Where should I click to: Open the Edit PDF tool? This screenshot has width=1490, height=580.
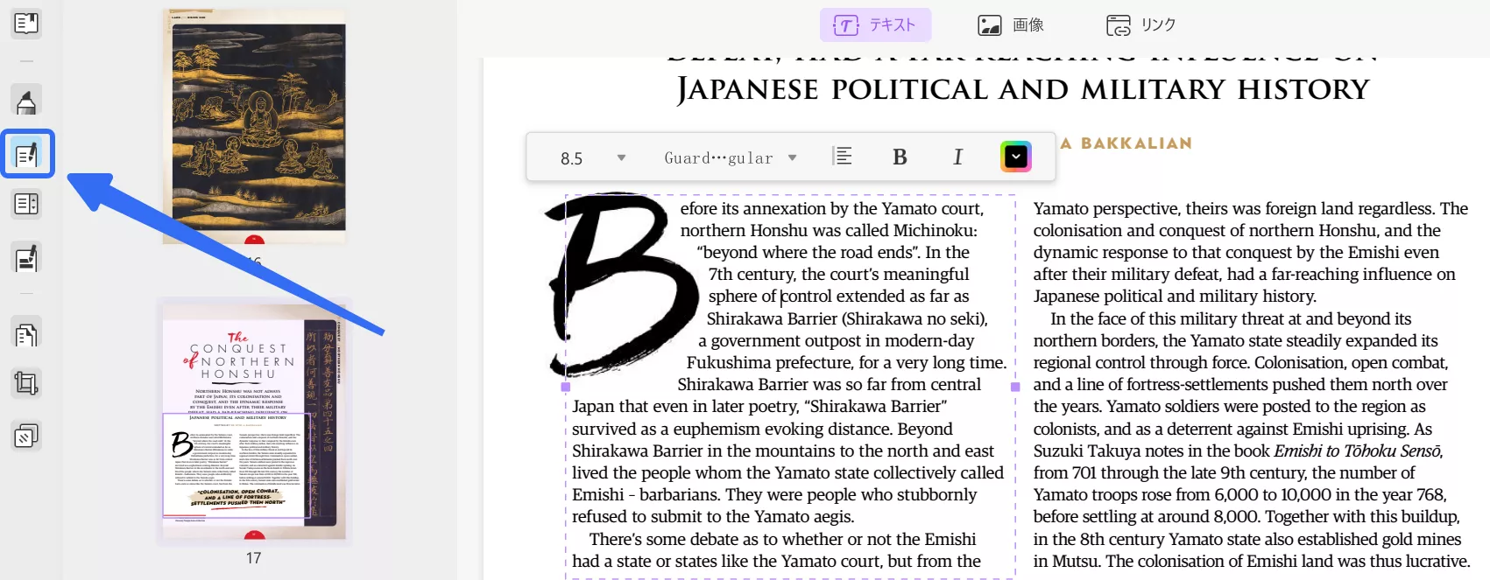pyautogui.click(x=27, y=155)
